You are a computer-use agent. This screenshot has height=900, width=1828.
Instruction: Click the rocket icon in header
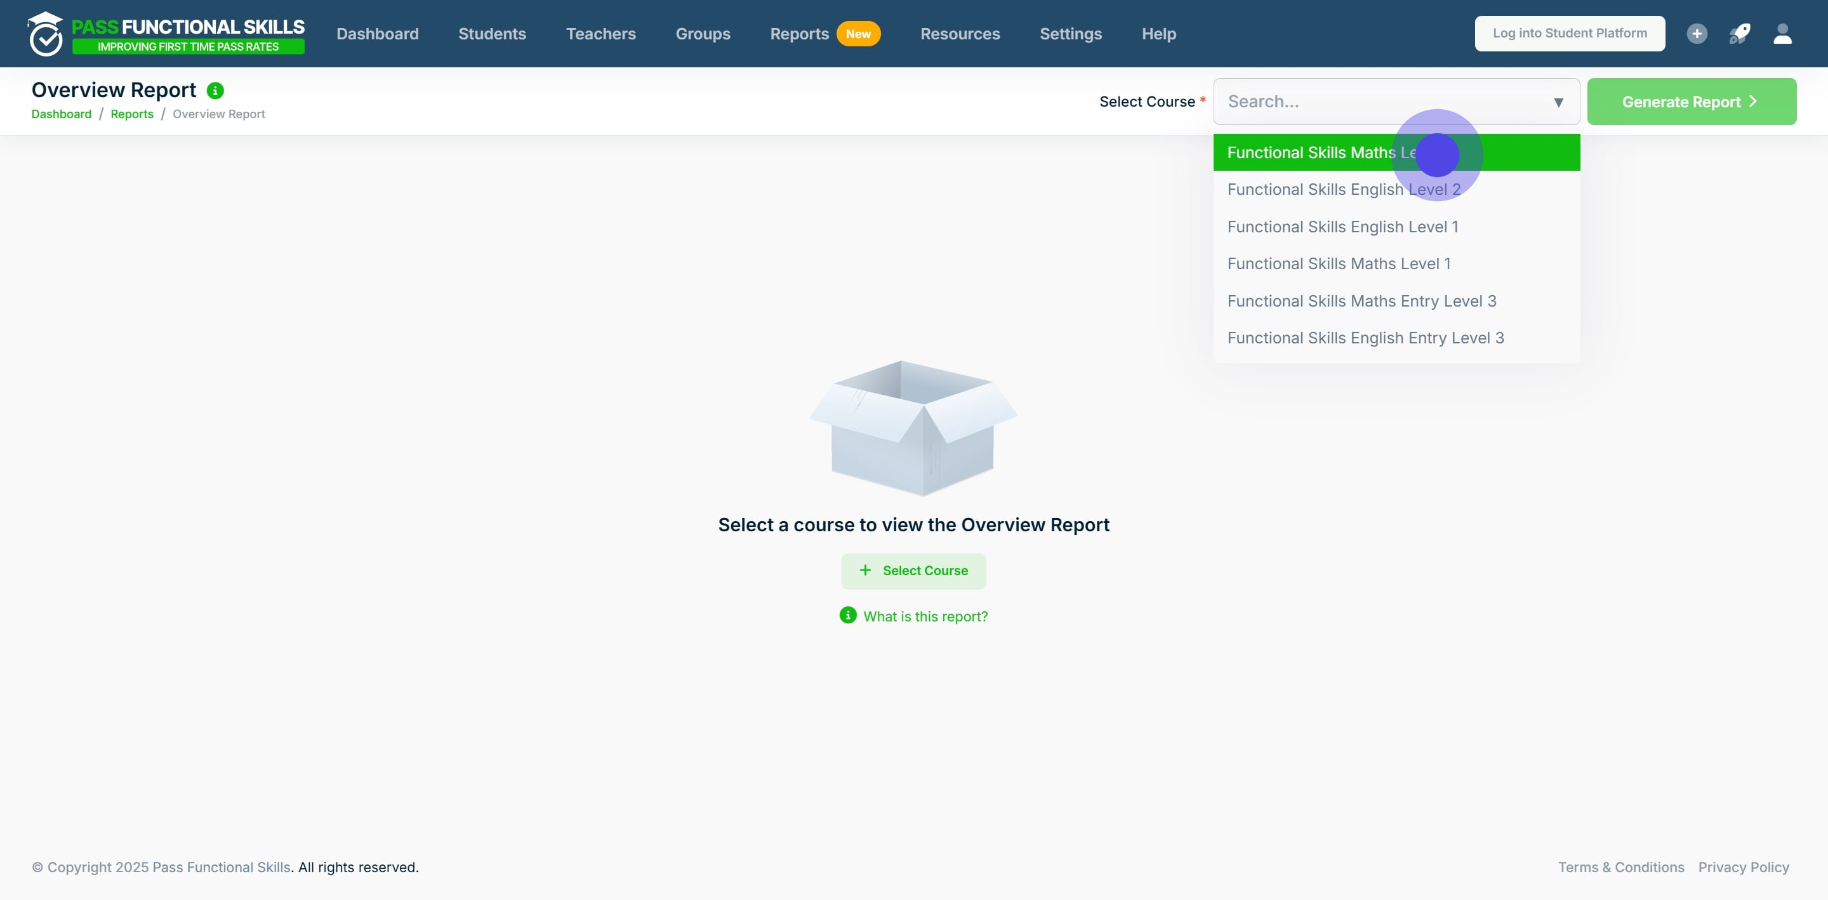point(1739,34)
